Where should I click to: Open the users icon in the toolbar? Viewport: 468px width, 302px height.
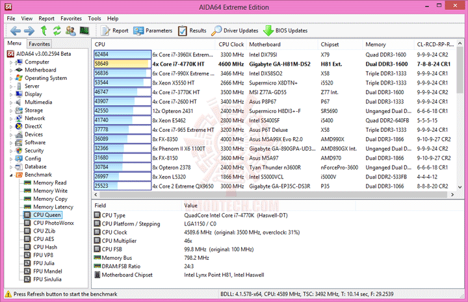tap(70, 31)
